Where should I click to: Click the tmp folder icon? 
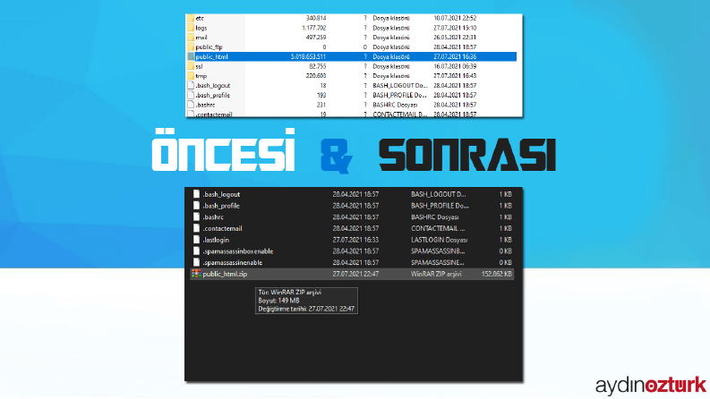click(x=191, y=75)
